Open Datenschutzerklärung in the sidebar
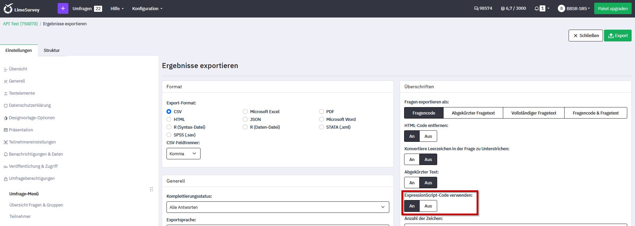The image size is (635, 226). [30, 105]
